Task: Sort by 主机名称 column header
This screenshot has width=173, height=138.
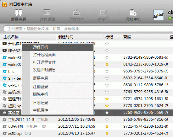Action: tap(28, 37)
